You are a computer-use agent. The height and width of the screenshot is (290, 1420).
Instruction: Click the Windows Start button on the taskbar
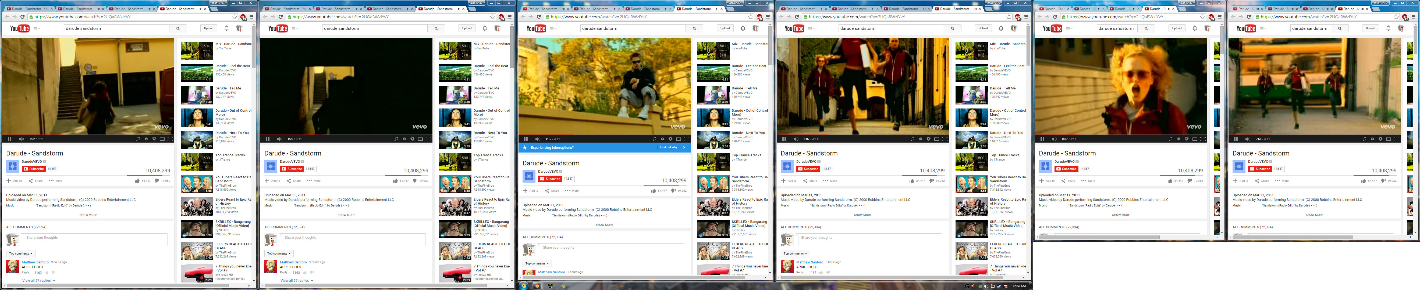(x=523, y=286)
